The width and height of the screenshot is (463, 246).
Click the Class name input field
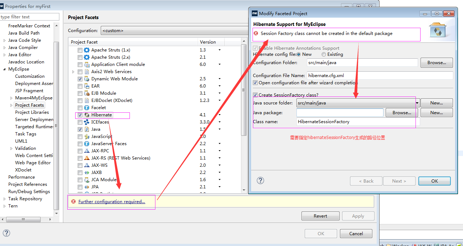click(x=358, y=122)
